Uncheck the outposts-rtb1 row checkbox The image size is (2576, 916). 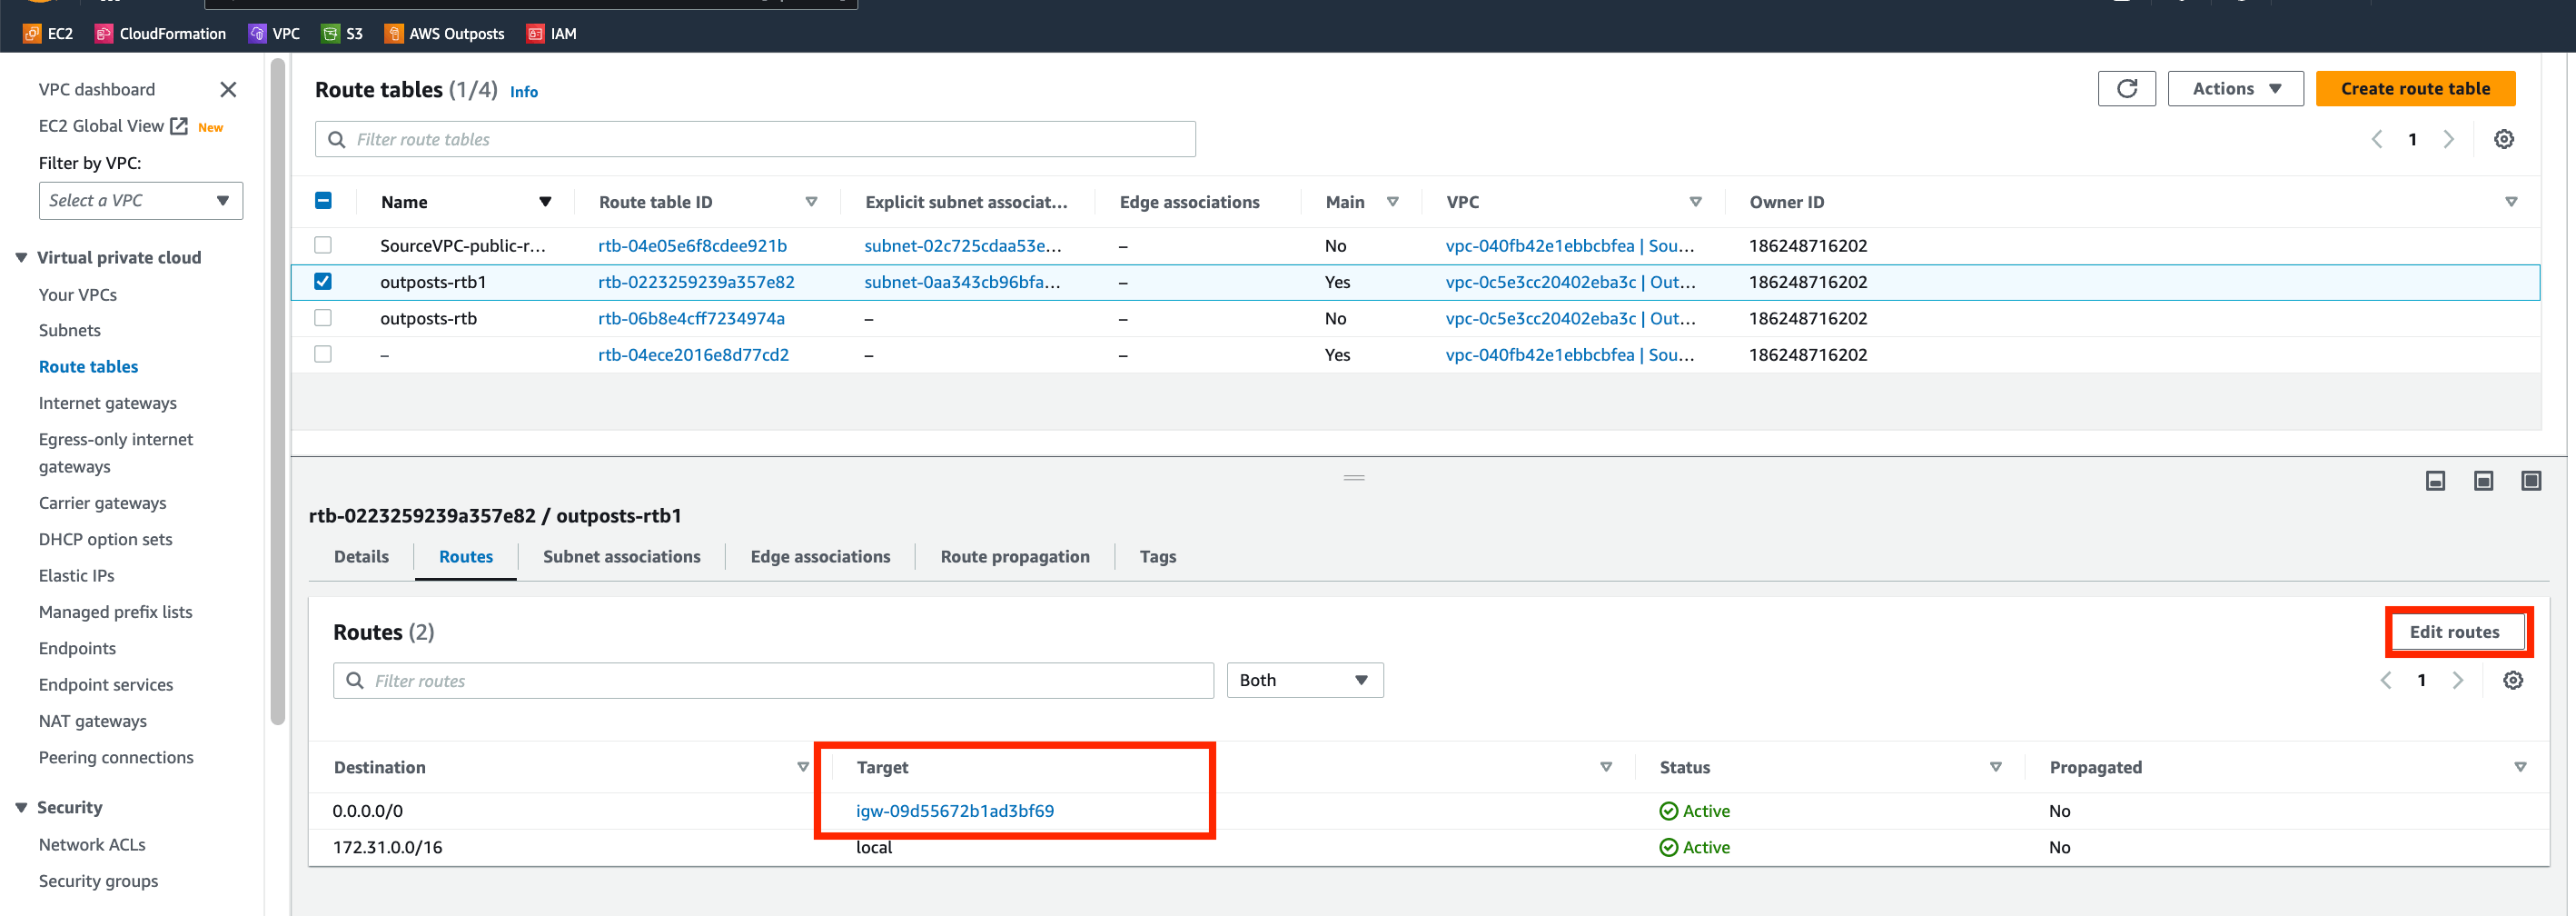pos(323,282)
